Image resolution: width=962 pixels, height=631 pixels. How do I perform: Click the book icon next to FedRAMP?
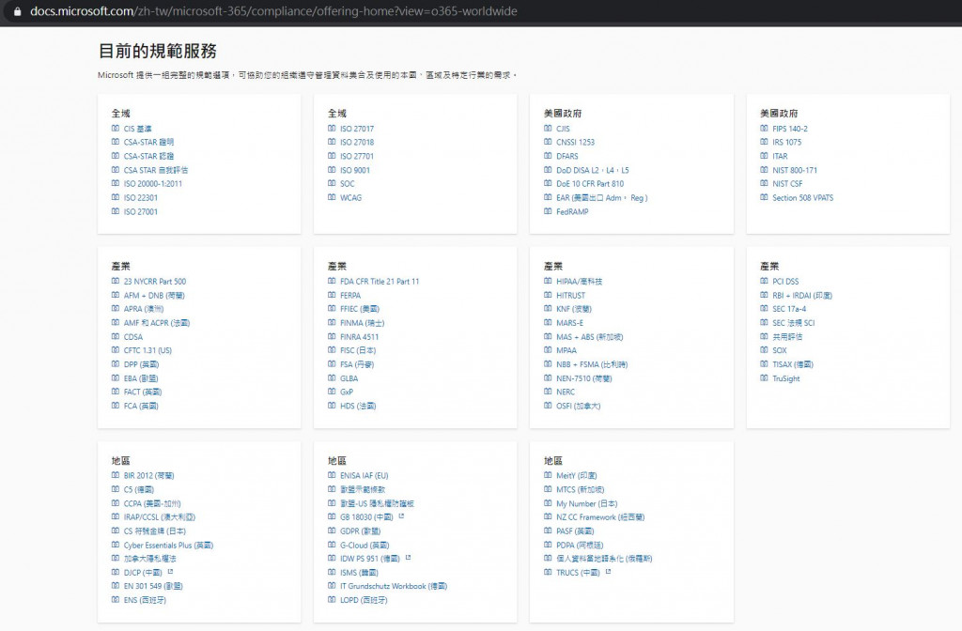point(548,211)
